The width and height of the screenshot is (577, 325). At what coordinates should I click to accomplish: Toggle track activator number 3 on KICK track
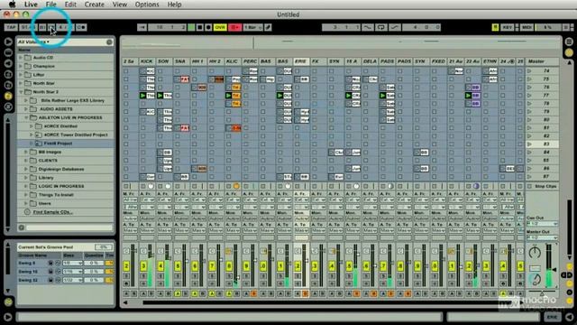(143, 265)
